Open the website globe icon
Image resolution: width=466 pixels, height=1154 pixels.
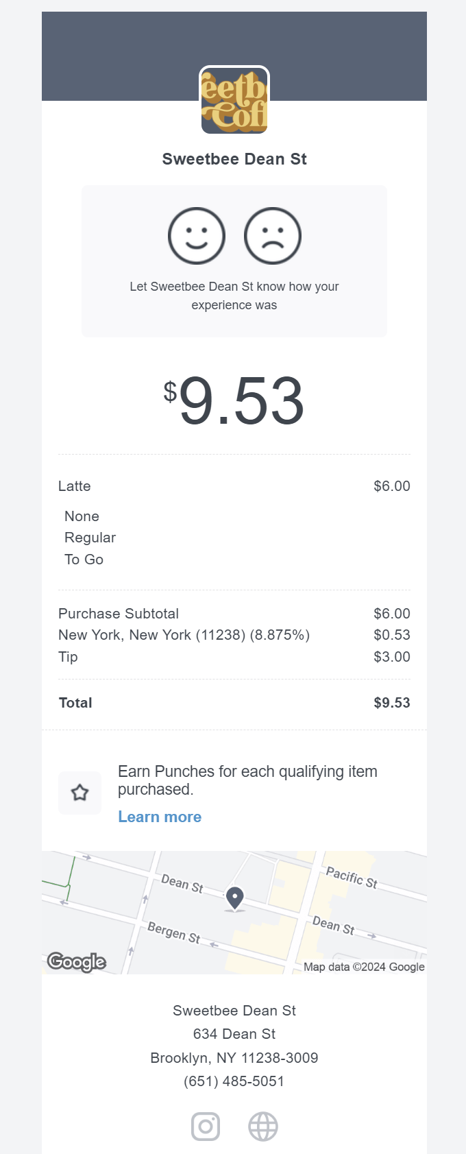(x=263, y=1127)
